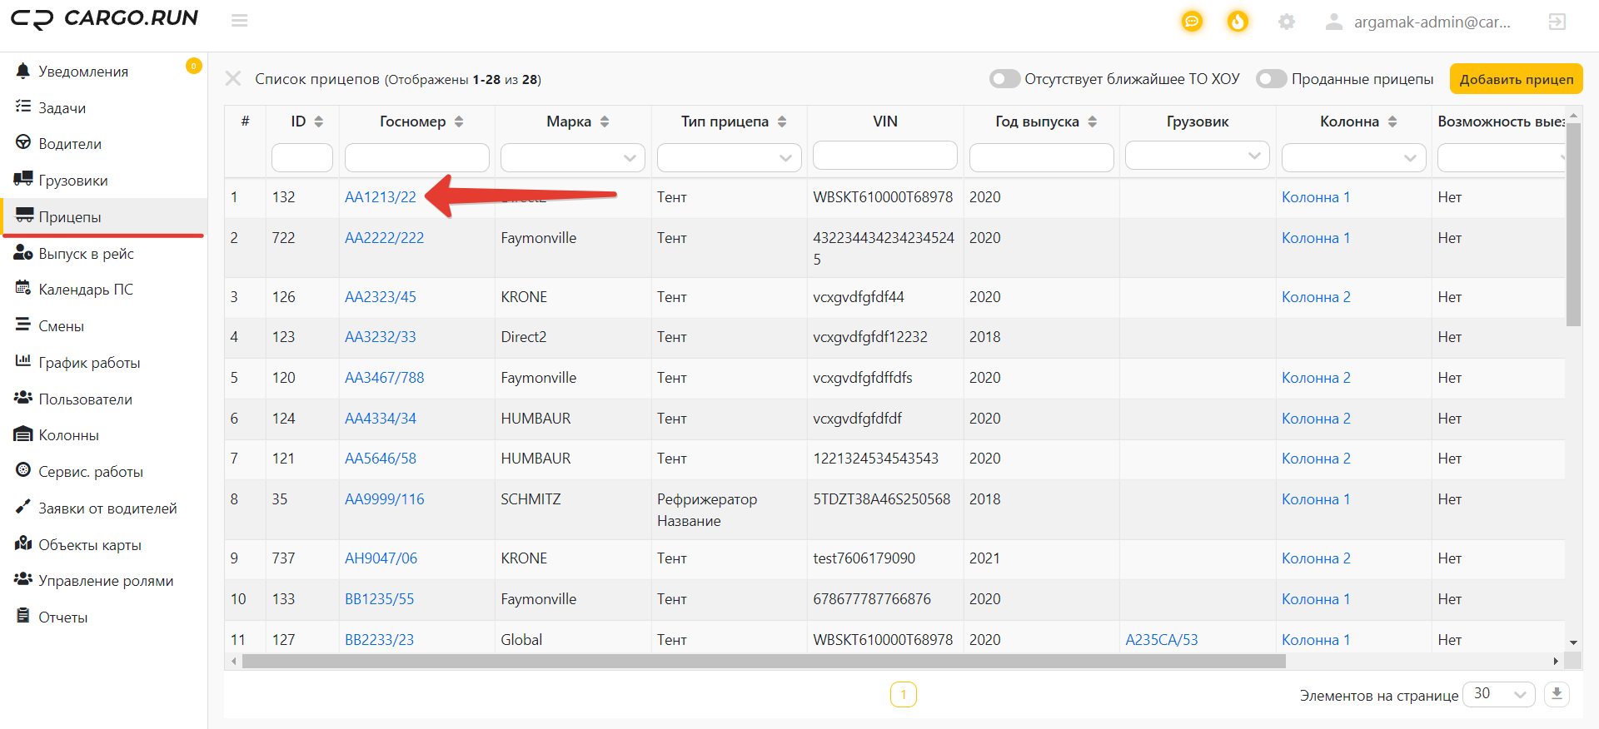Viewport: 1599px width, 729px height.
Task: Sort the table by ID column arrows
Action: (319, 121)
